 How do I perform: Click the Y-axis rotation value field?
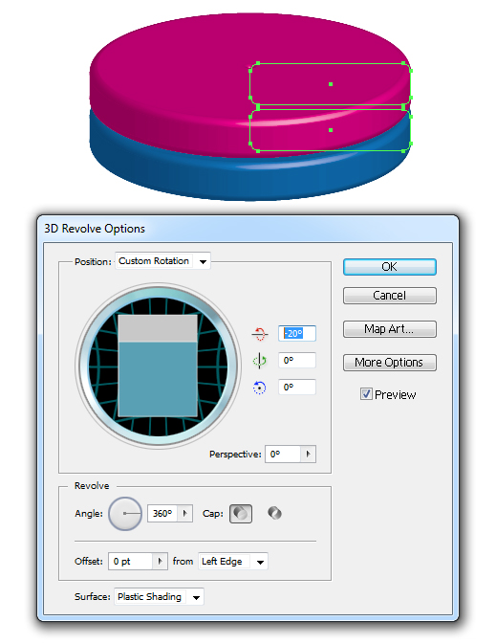[297, 361]
